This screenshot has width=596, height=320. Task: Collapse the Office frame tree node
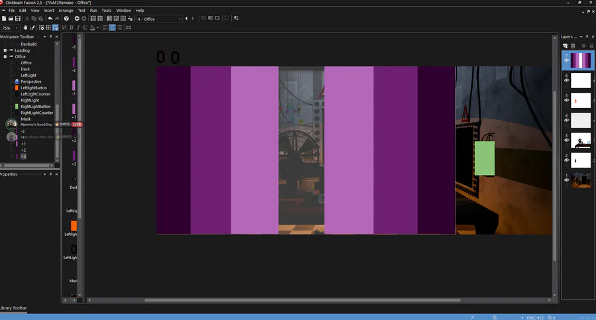(x=5, y=56)
